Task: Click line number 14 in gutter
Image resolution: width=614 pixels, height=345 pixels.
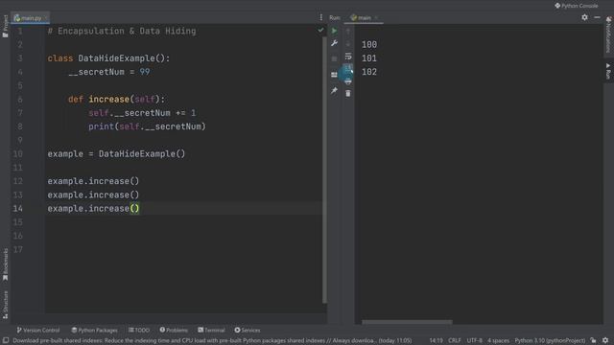Action: 17,209
